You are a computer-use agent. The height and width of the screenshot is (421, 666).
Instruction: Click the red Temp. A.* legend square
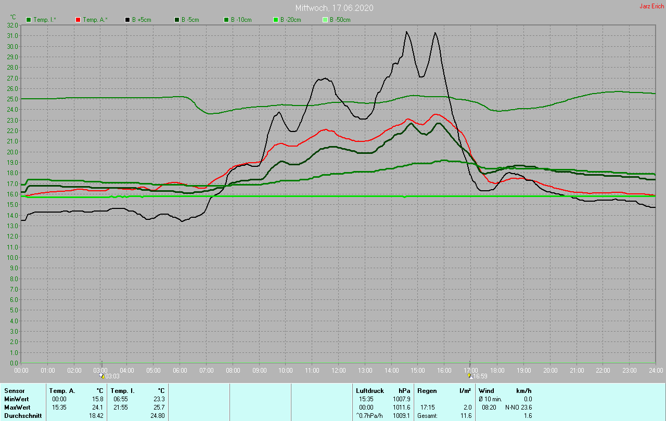pos(78,20)
